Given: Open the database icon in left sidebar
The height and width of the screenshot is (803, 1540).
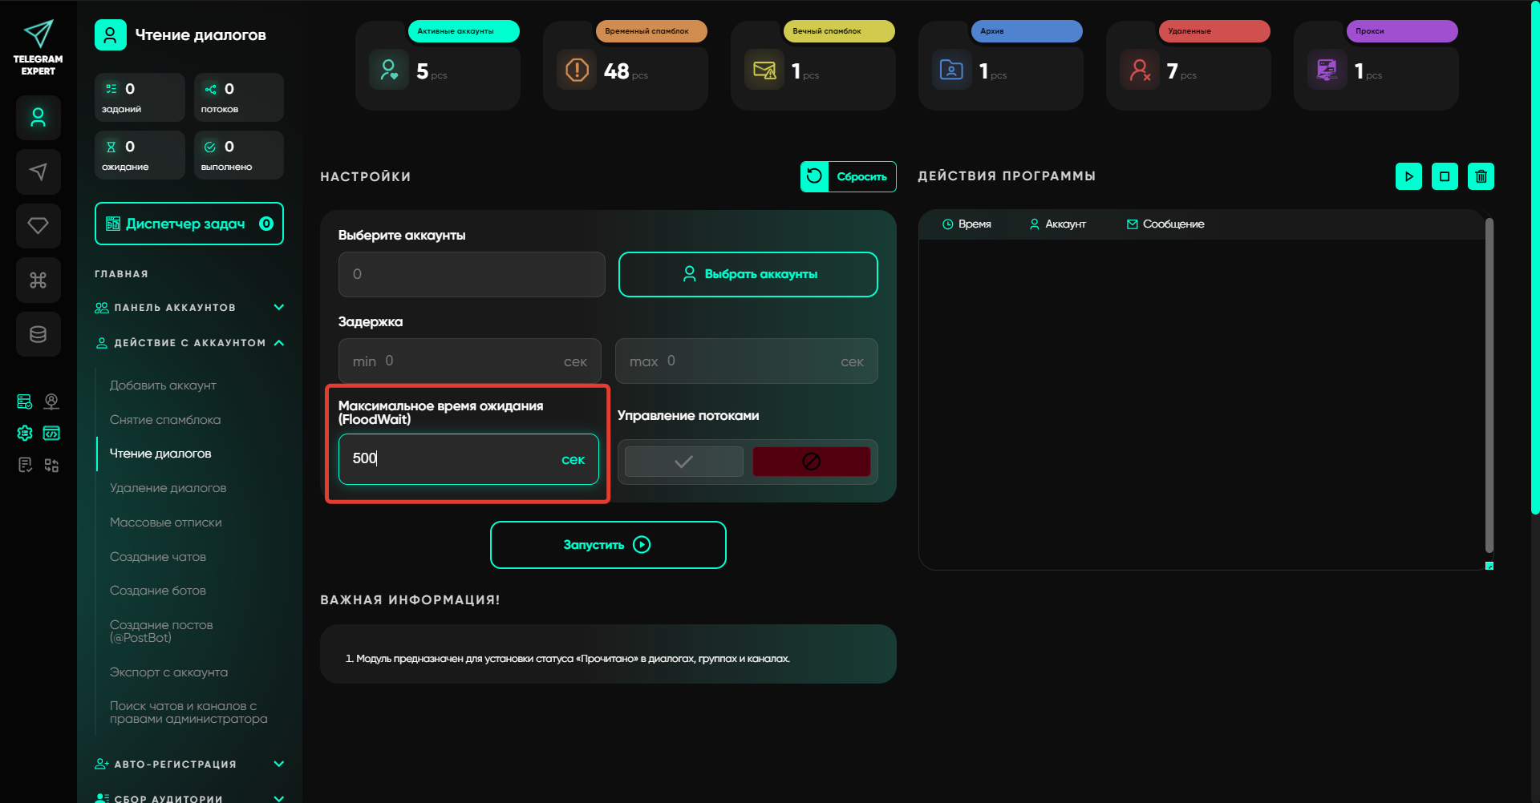Looking at the screenshot, I should pos(38,334).
